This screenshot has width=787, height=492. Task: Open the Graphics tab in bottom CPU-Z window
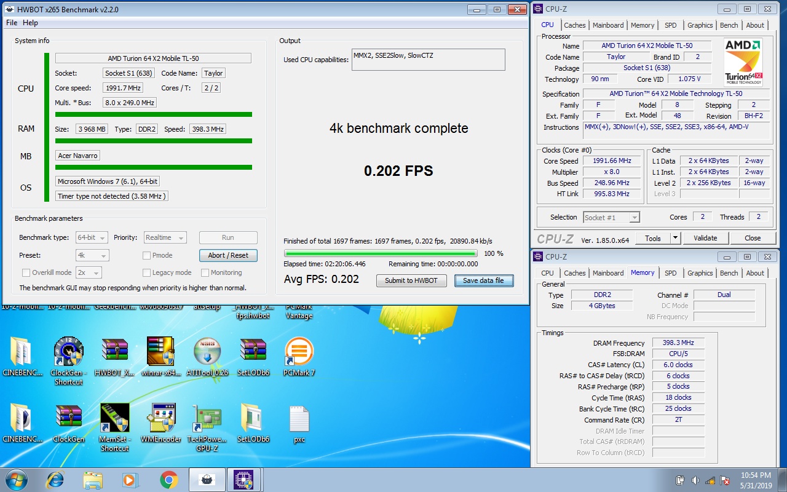click(700, 273)
